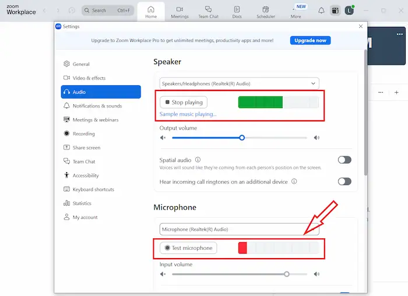Enable the Spatial audio toggle
Viewport: 408px width, 296px height.
coord(344,160)
